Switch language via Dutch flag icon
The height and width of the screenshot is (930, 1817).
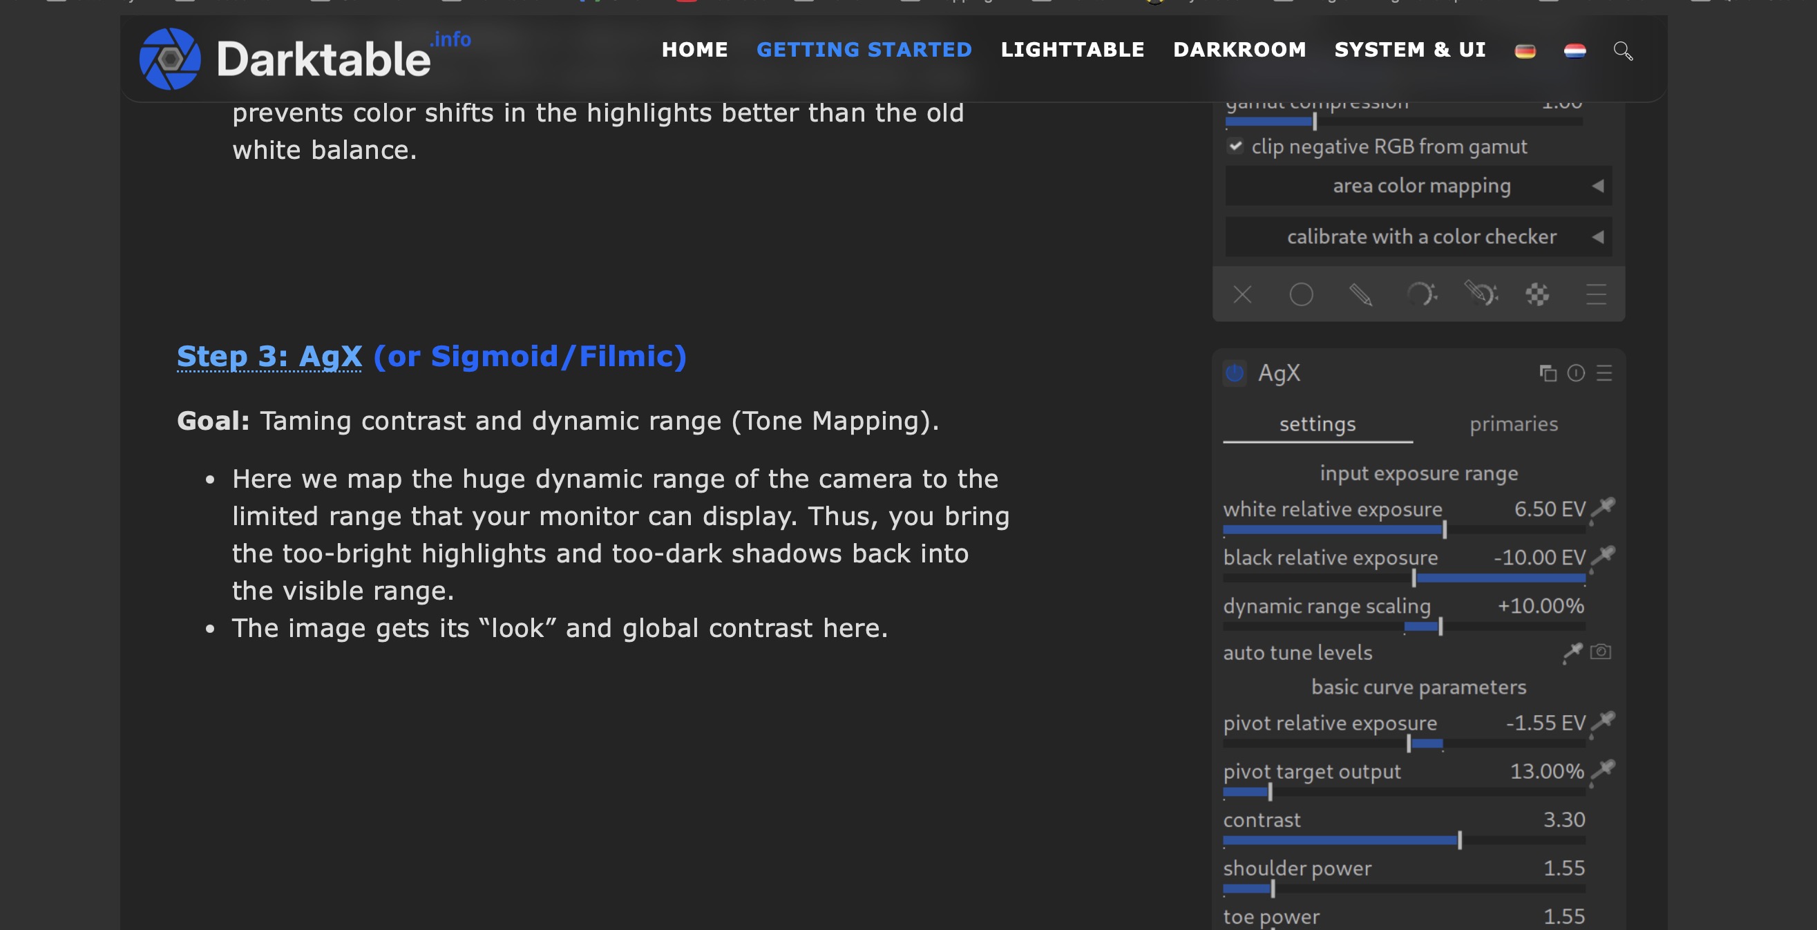pos(1575,51)
